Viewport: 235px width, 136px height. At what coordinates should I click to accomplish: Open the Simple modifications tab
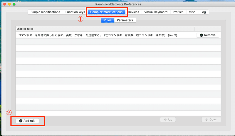point(45,12)
